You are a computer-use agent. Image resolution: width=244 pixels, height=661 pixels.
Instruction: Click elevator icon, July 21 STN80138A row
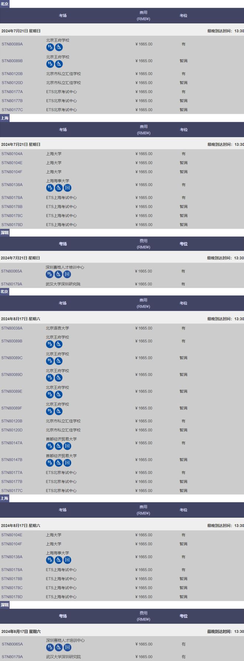(67, 188)
